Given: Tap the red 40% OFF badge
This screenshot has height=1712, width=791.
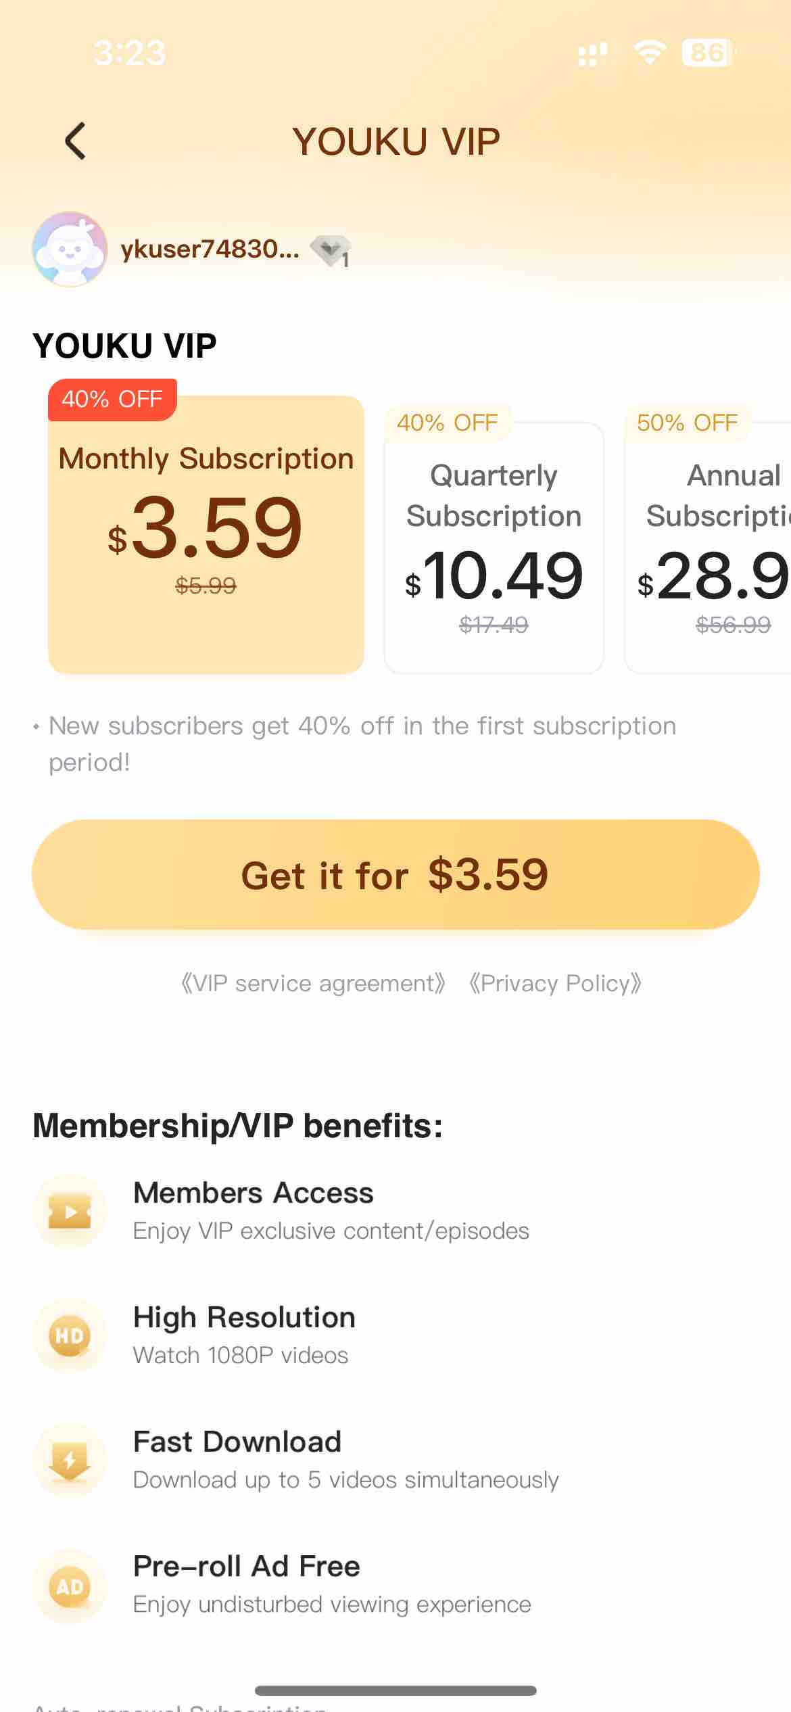Looking at the screenshot, I should coord(112,399).
